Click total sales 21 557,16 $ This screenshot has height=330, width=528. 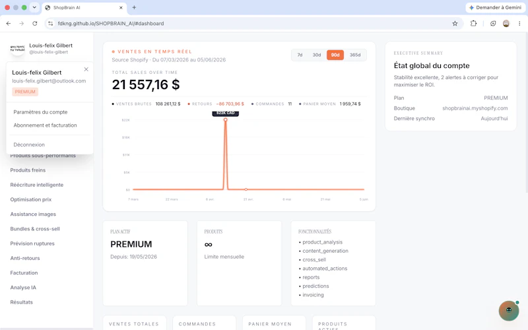pyautogui.click(x=146, y=84)
